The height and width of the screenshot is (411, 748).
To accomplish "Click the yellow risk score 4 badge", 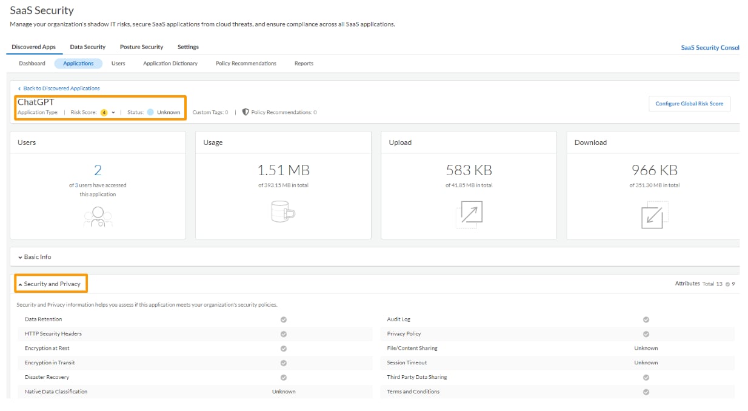I will coord(104,112).
